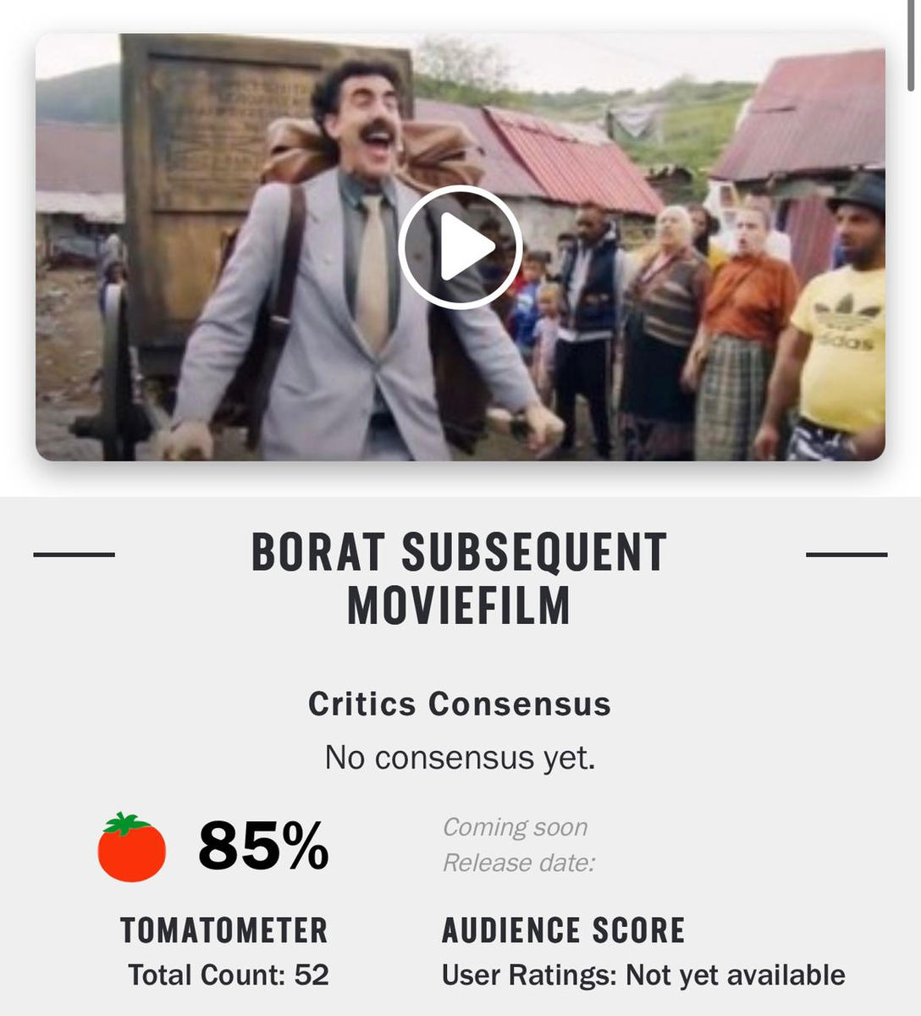Click the red fresh tomato icon
Screen dimensions: 921x1016
tap(132, 847)
